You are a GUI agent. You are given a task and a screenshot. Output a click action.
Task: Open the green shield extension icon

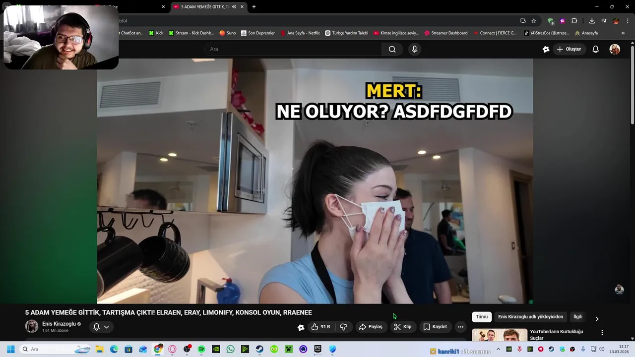pos(551,21)
